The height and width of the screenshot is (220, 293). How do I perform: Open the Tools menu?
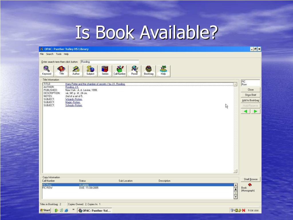coord(58,54)
